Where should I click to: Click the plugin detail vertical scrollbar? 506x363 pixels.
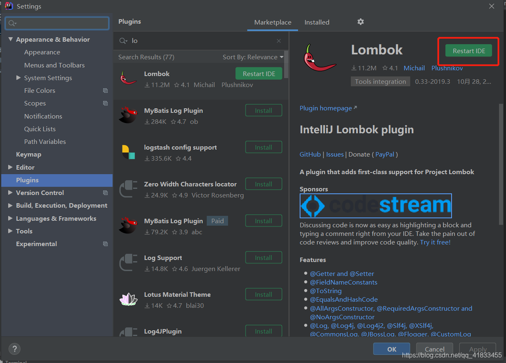click(501, 164)
